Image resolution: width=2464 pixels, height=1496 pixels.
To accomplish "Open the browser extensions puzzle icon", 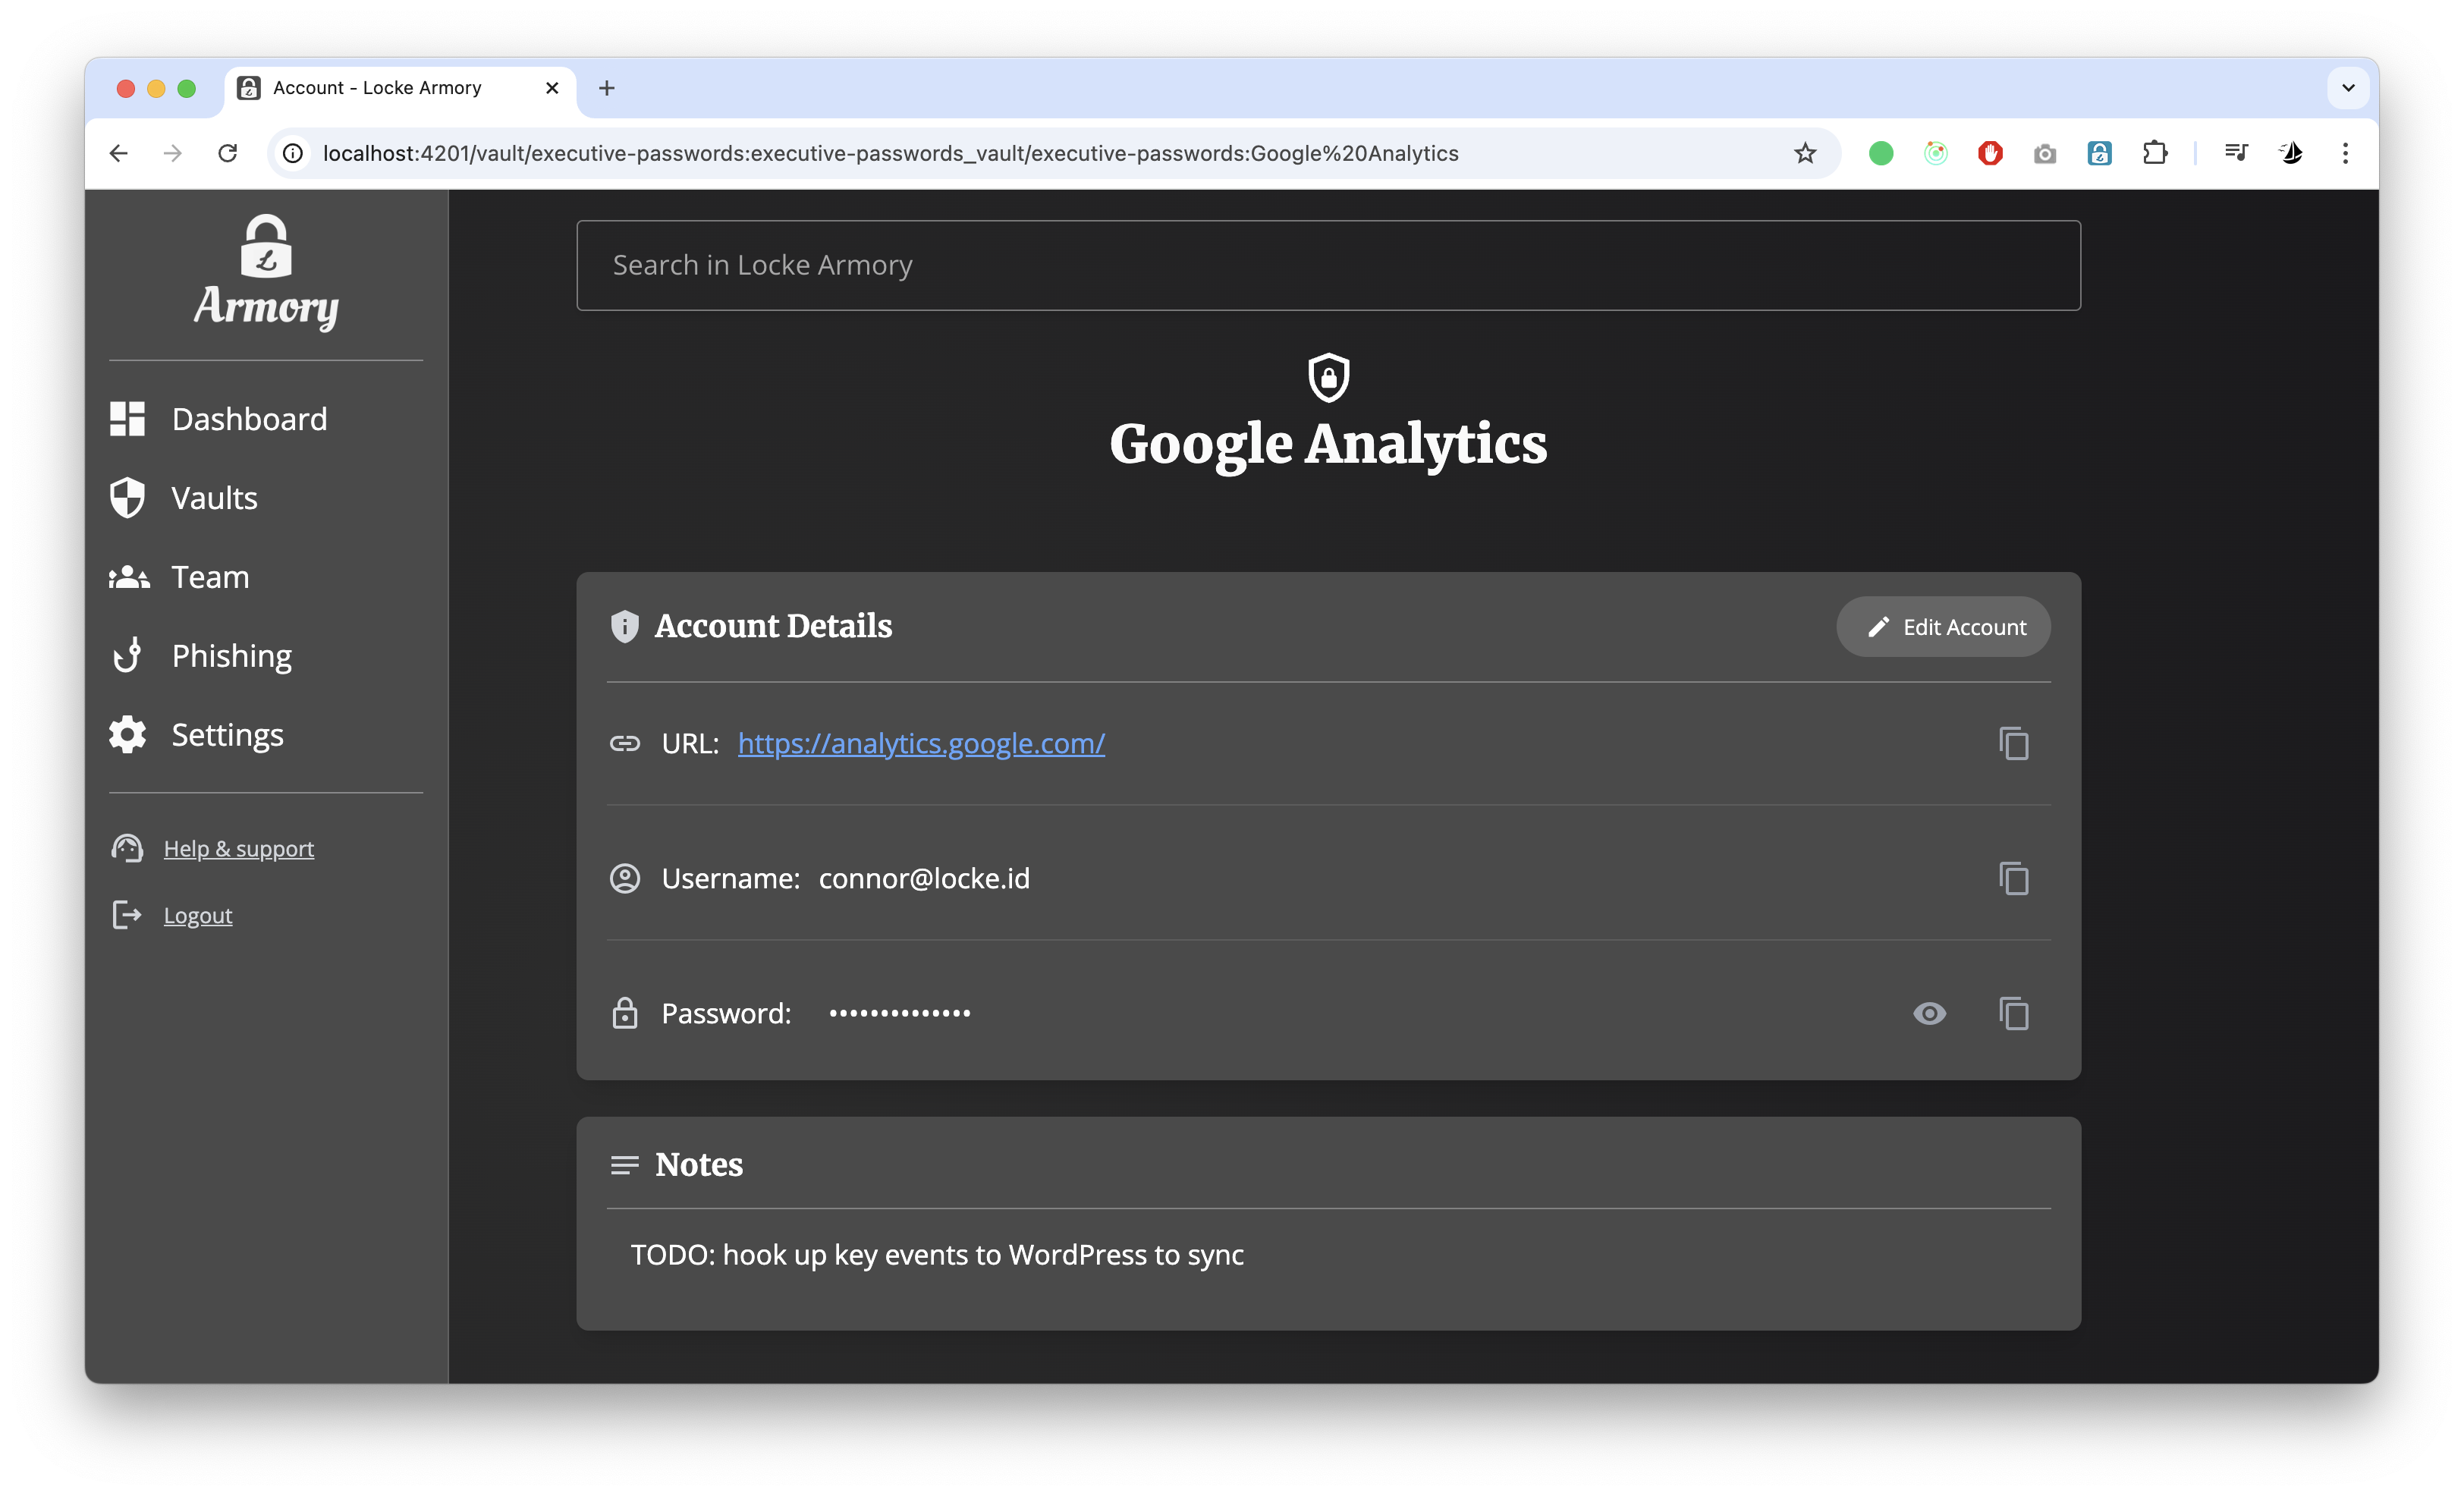I will click(x=2155, y=153).
